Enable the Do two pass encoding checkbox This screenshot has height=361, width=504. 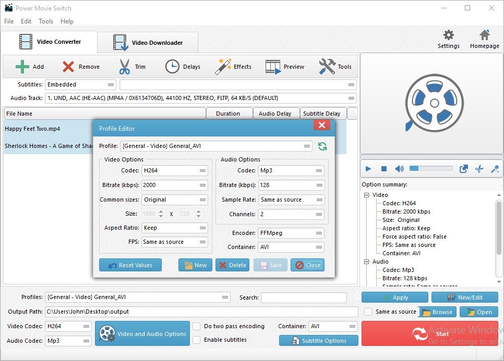pyautogui.click(x=197, y=327)
